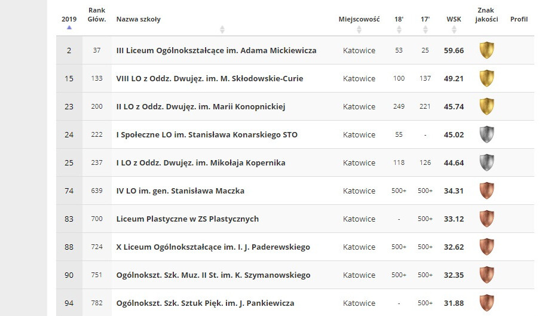The height and width of the screenshot is (316, 548).
Task: Sort by Nazwa szkoły column arrows
Action: [x=222, y=29]
